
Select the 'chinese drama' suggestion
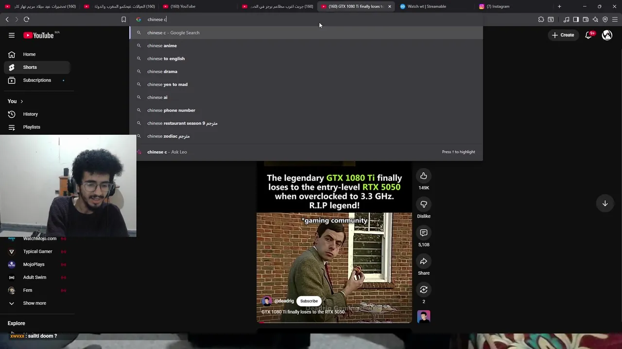pos(306,71)
